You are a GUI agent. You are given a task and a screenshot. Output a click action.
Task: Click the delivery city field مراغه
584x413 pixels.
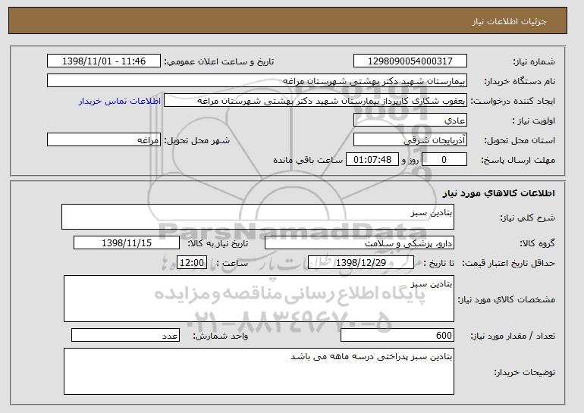pos(104,140)
